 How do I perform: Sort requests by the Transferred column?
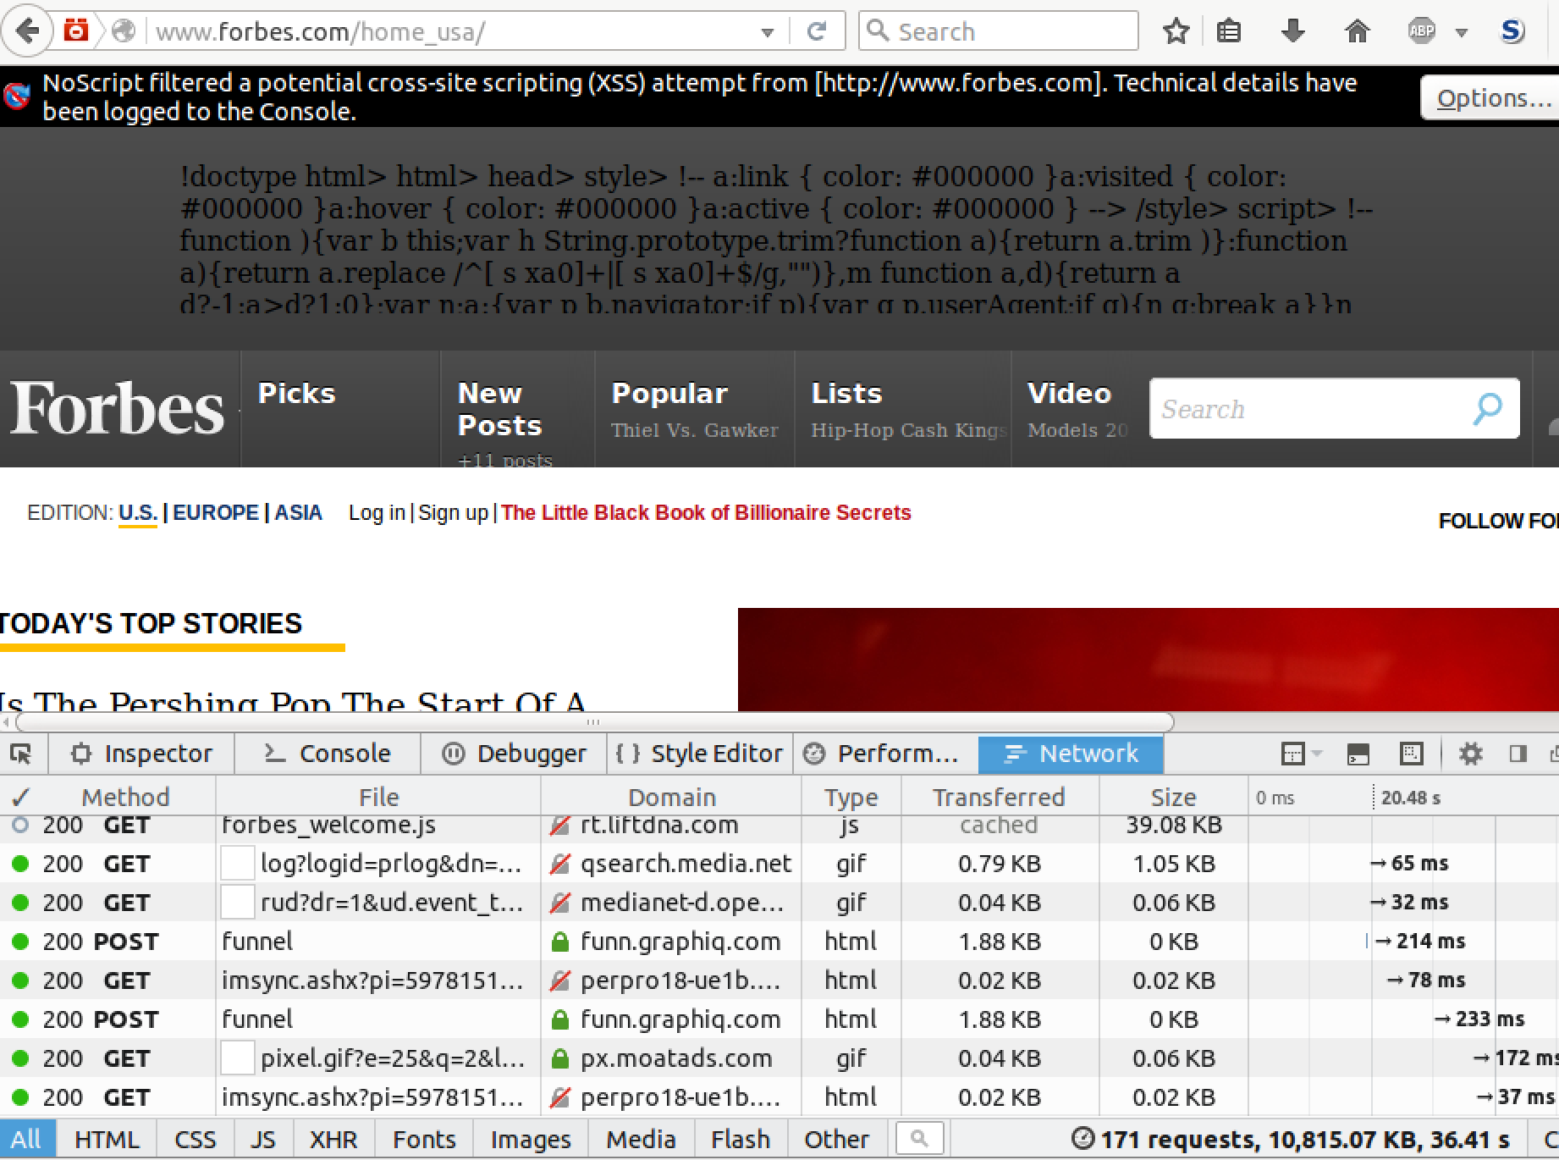(x=1000, y=797)
